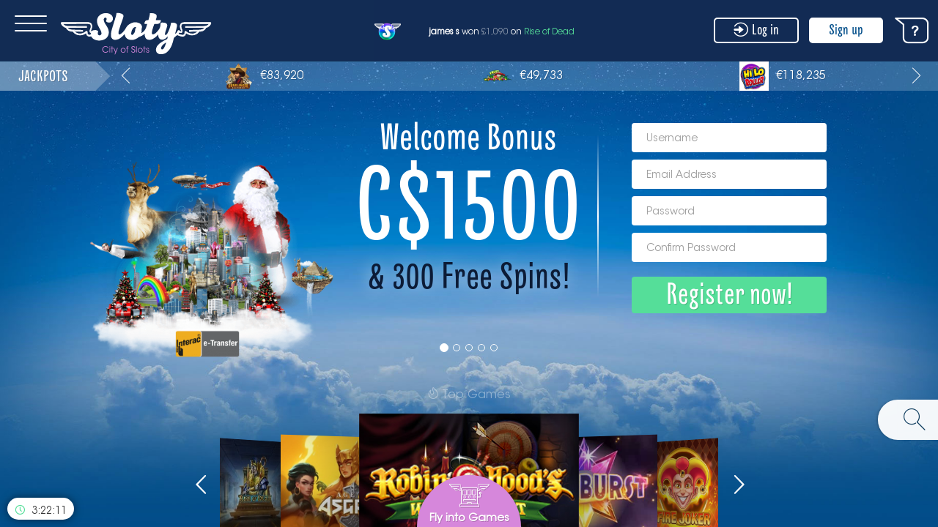Click the Log in button
The width and height of the screenshot is (938, 527).
pyautogui.click(x=756, y=30)
